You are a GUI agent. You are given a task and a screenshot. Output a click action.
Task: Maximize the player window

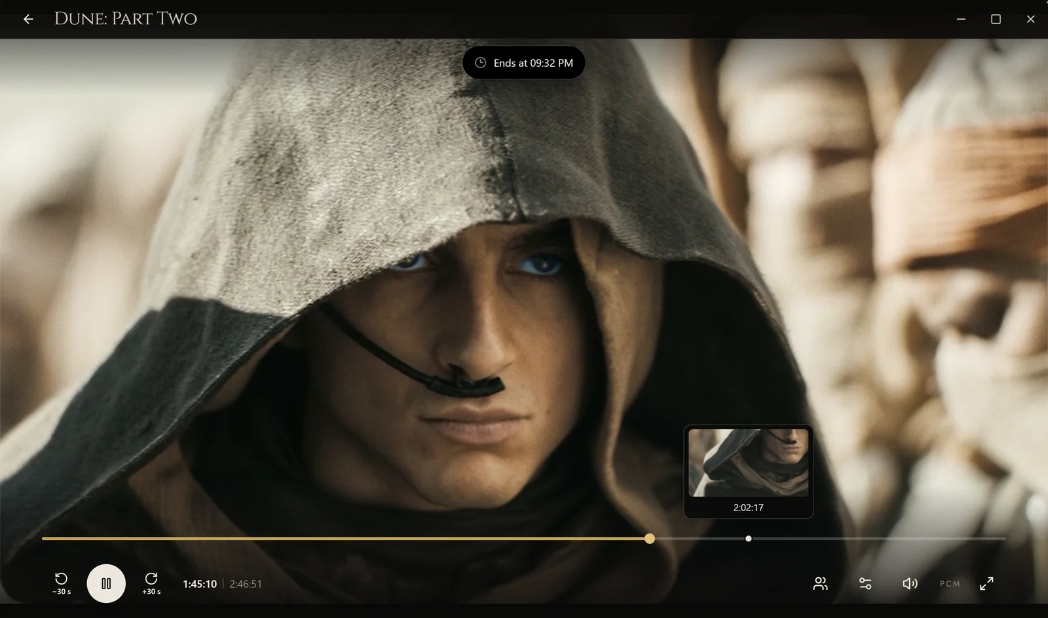pyautogui.click(x=996, y=19)
